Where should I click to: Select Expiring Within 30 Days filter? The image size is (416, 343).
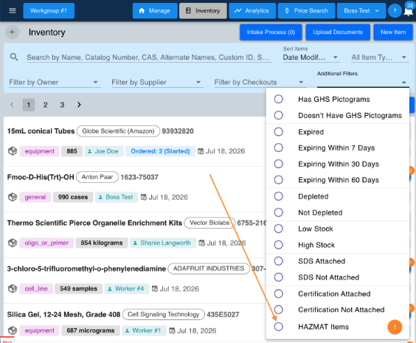coord(338,164)
